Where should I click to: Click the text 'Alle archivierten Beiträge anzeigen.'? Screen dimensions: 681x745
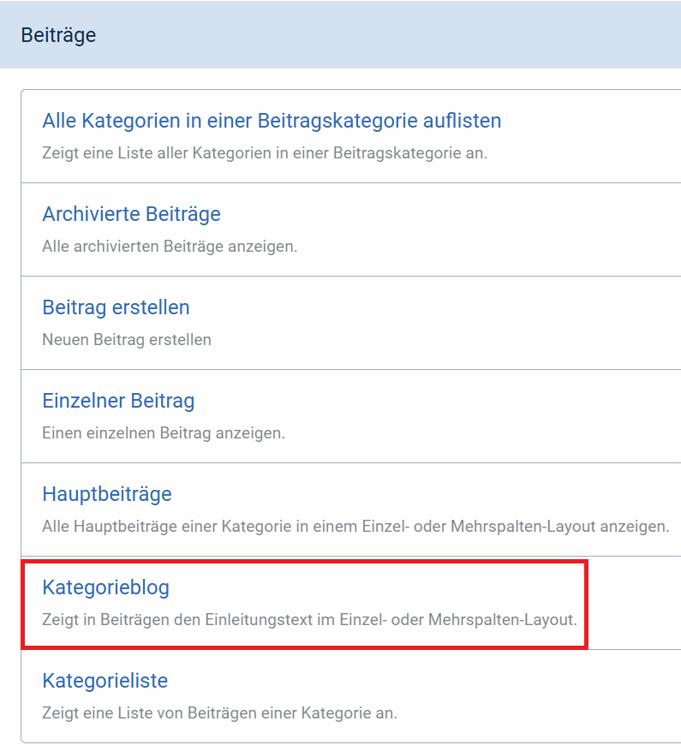170,247
